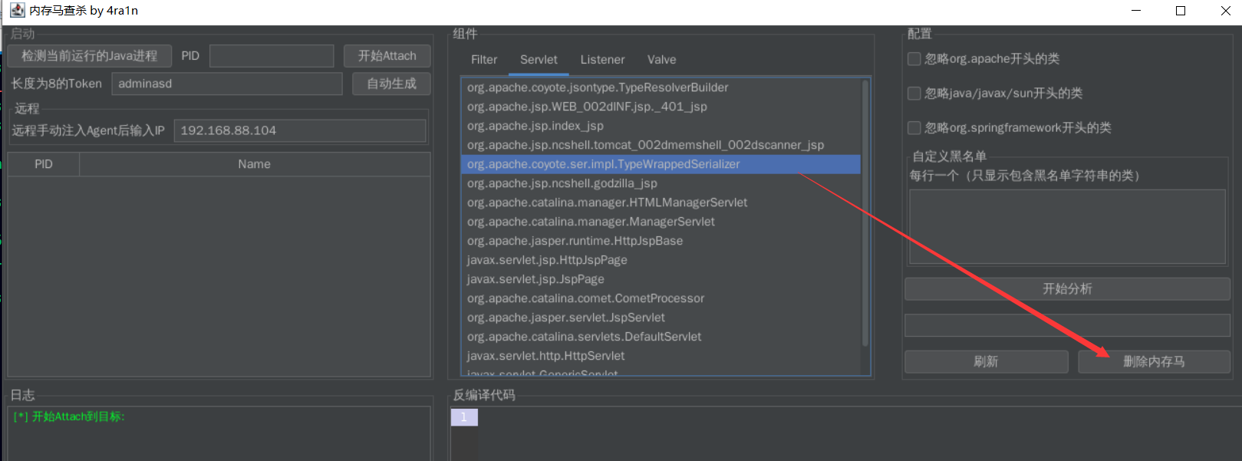Start analysis with 开始分析 button
Viewport: 1242px width, 461px height.
click(x=1067, y=289)
